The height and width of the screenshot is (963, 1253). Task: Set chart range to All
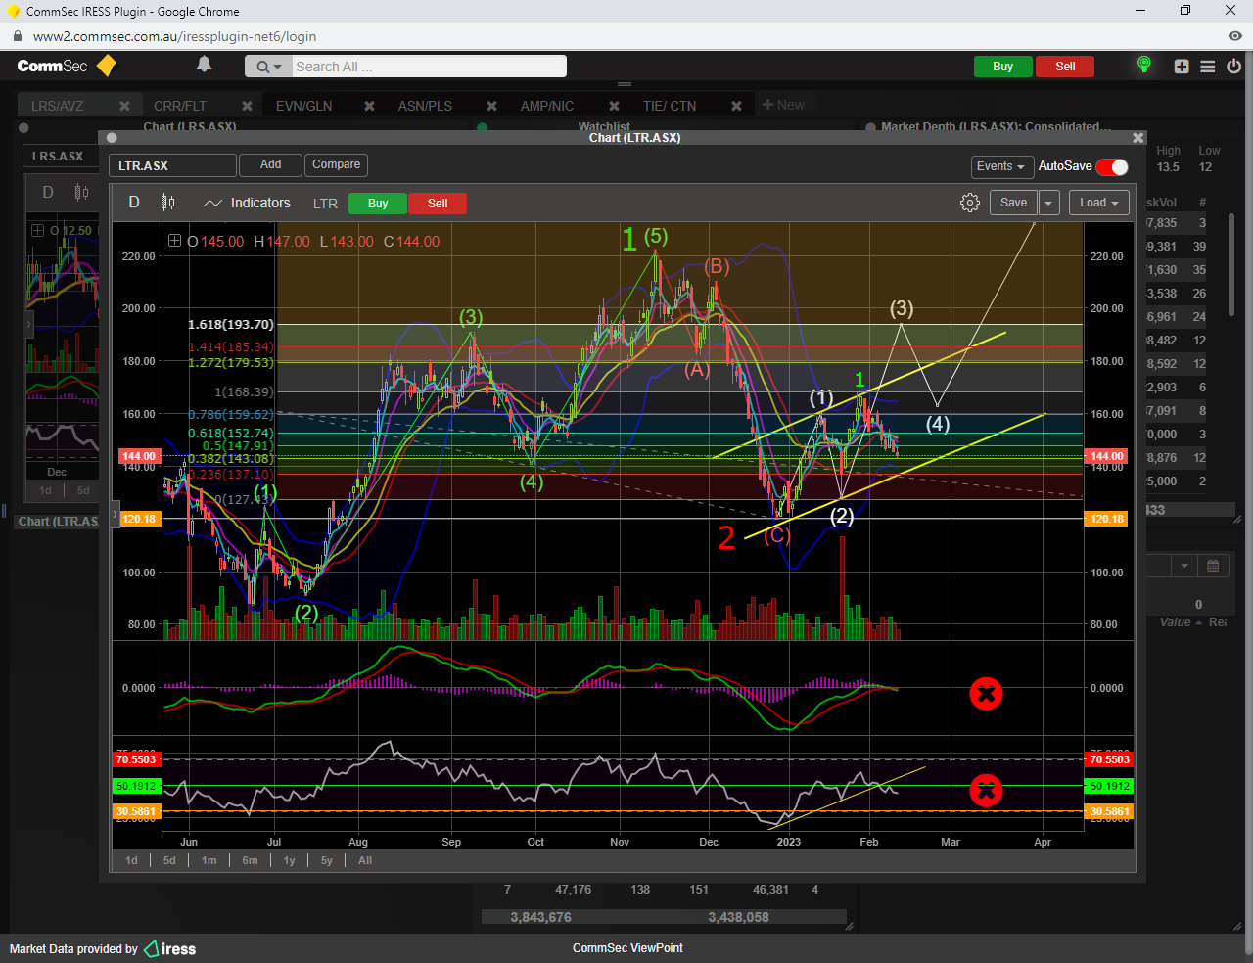(x=365, y=860)
